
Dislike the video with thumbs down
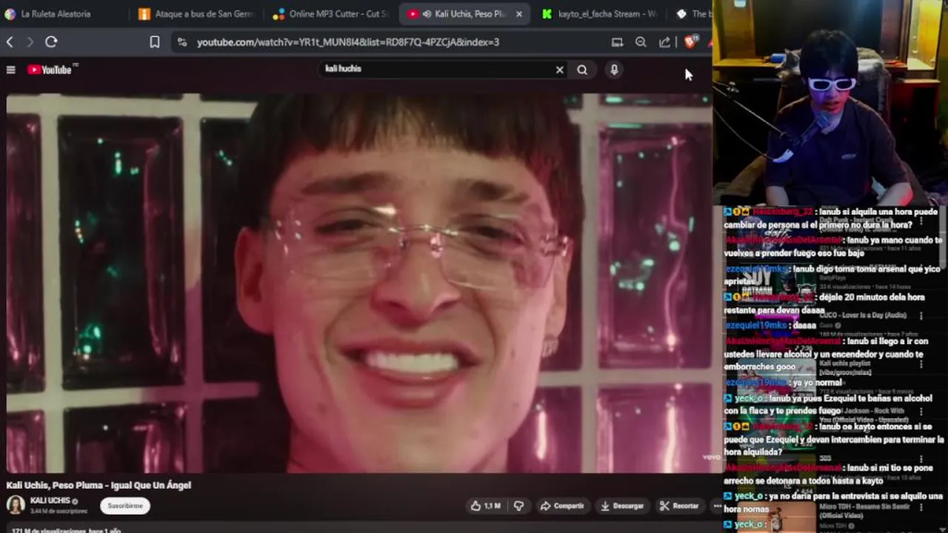(x=518, y=506)
